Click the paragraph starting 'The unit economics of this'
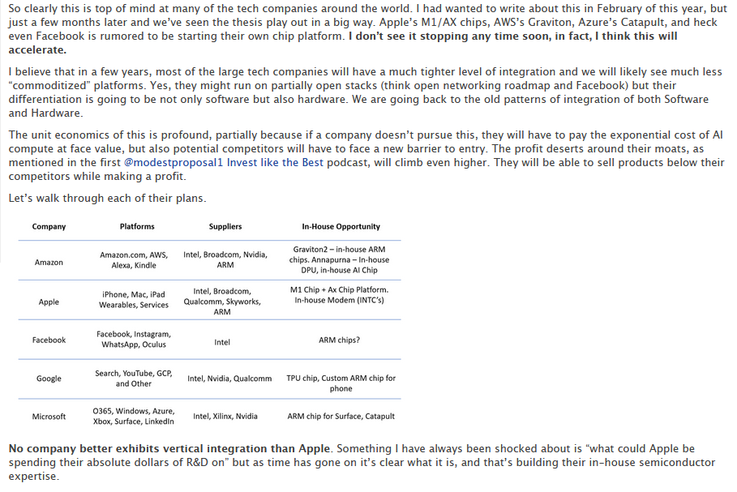 [x=366, y=156]
